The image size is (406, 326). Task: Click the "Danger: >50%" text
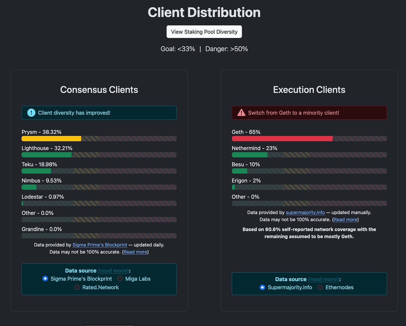coord(226,49)
